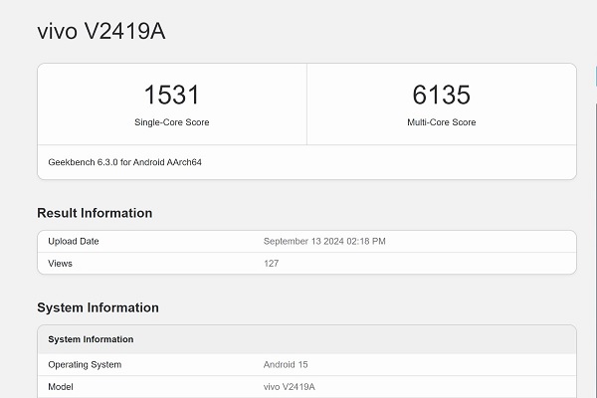Click the vivo V2419A page title
597x398 pixels.
tap(101, 32)
